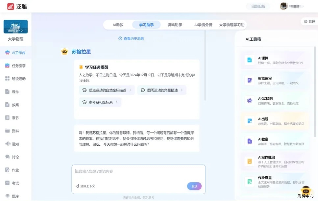Switch to the 学习助手 tab
The height and width of the screenshot is (201, 318).
pyautogui.click(x=146, y=25)
